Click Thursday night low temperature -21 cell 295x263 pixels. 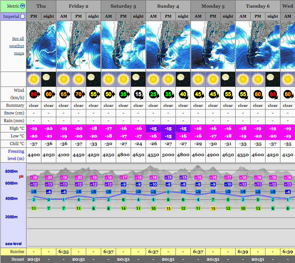(x=49, y=136)
